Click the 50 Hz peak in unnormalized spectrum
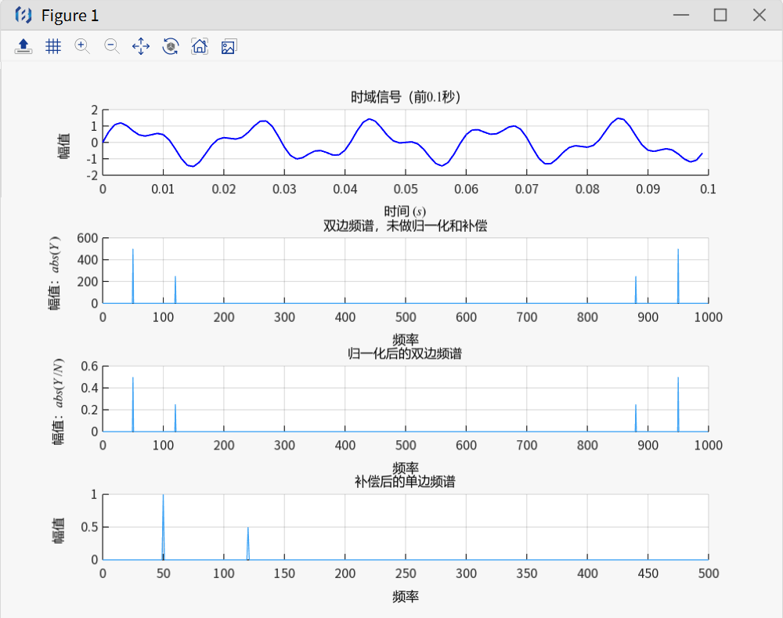Image resolution: width=783 pixels, height=618 pixels. (x=133, y=276)
